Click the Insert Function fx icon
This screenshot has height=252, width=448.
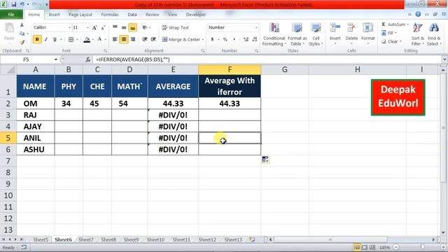point(88,59)
